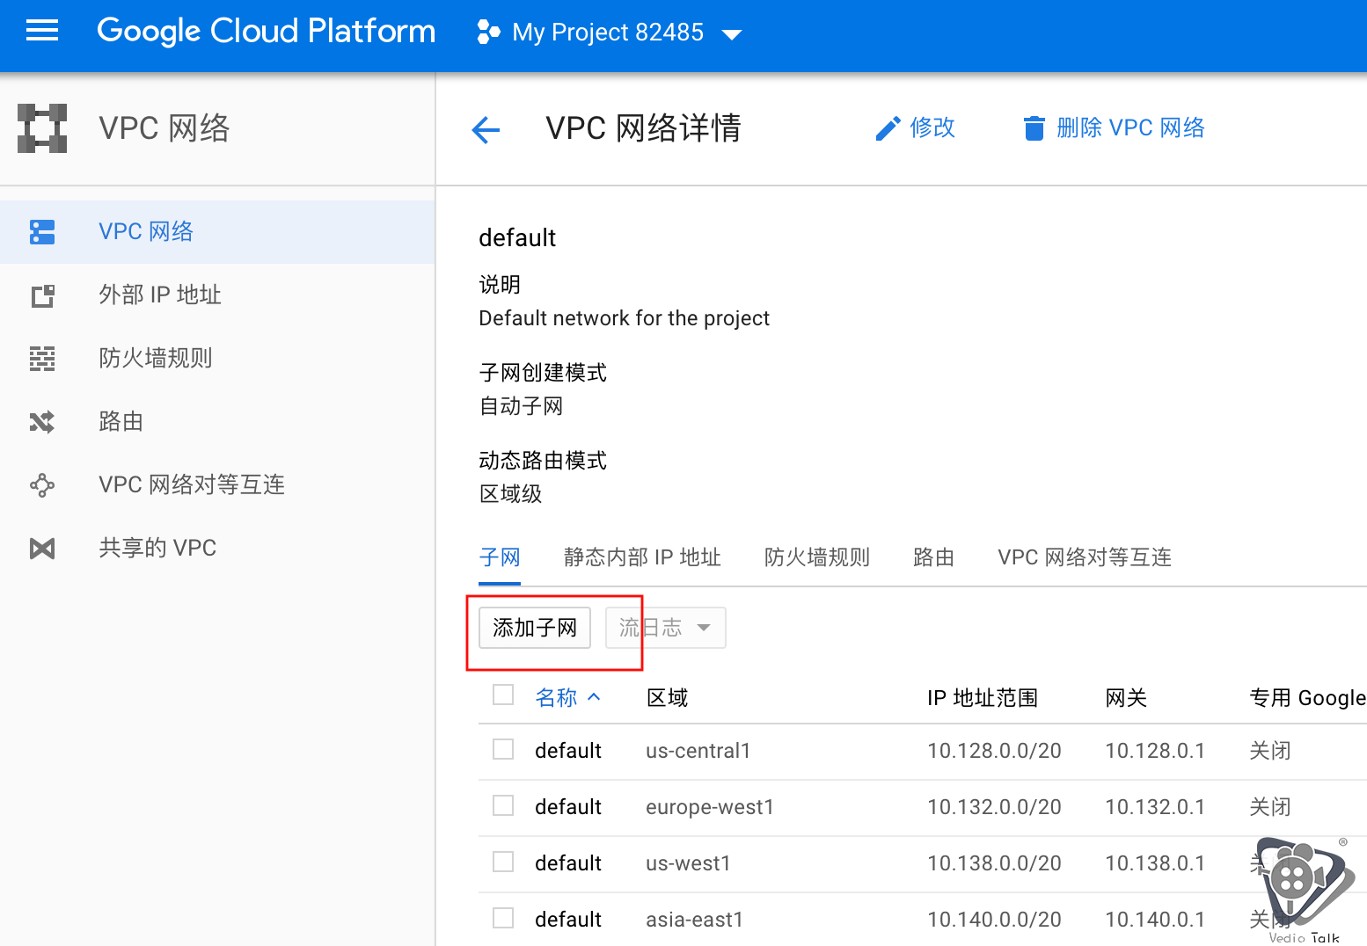The image size is (1367, 946).
Task: Click IP range 10.140.0.0/20
Action: 994,920
